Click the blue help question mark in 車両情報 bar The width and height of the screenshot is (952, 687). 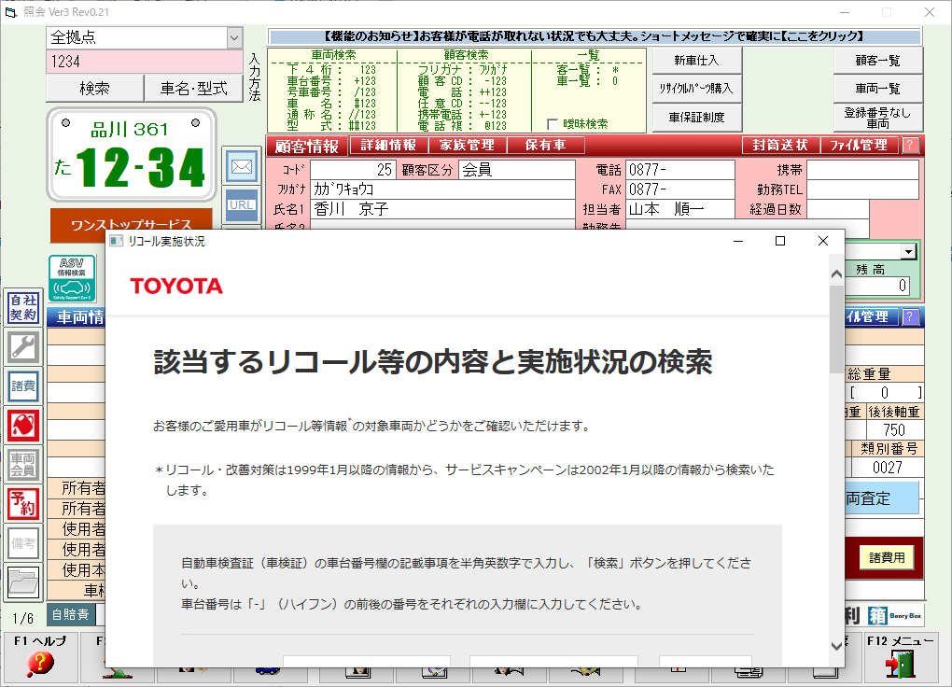[x=909, y=316]
